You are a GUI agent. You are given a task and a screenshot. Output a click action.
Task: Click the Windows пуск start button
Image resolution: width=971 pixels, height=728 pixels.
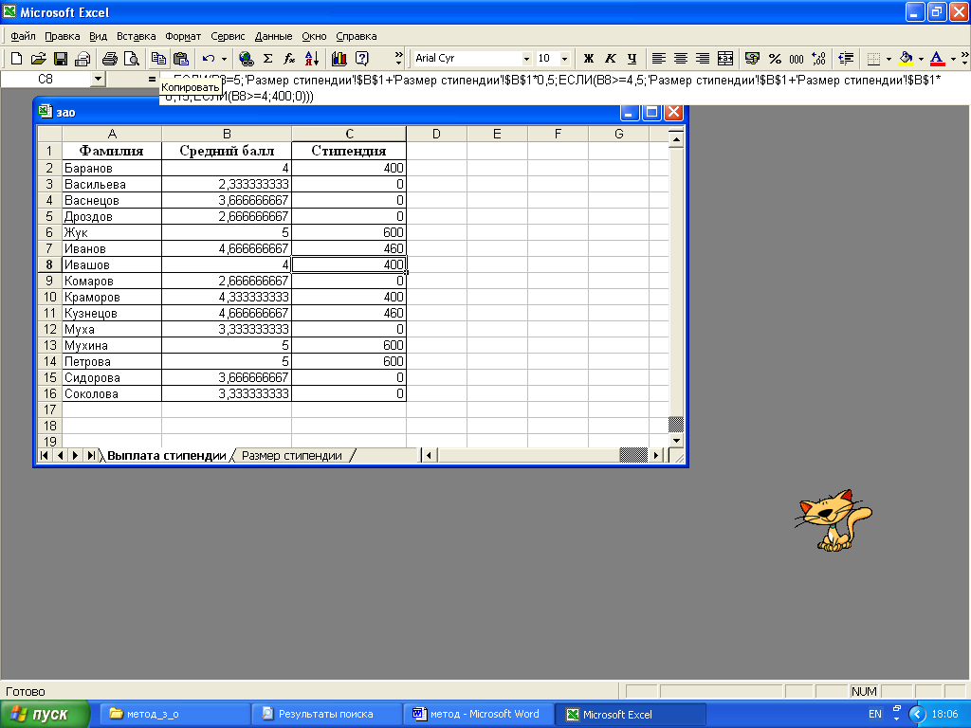(45, 715)
